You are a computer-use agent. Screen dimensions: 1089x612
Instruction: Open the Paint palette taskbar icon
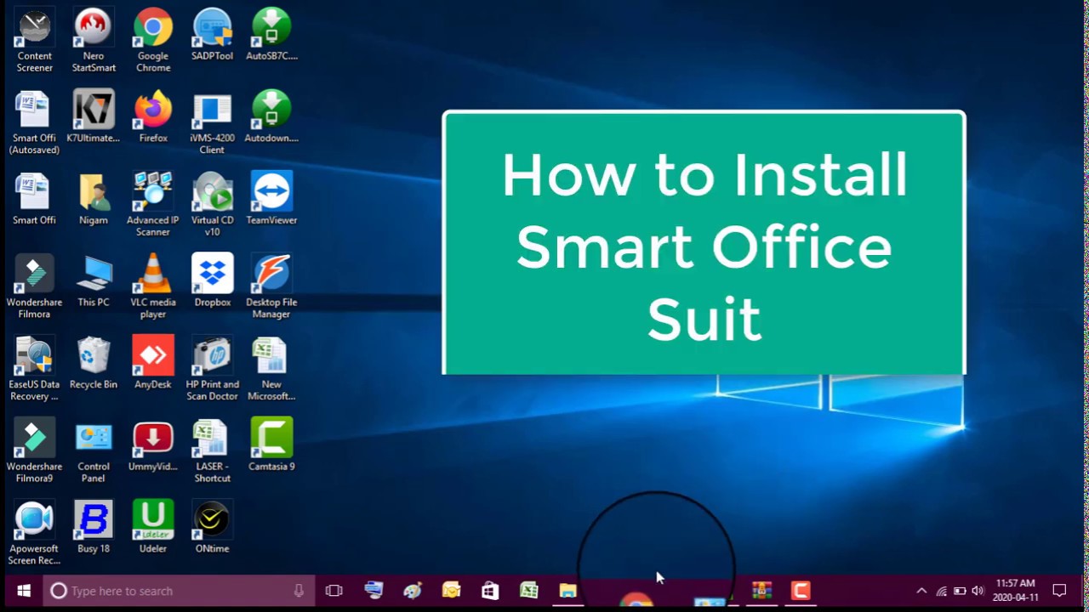[x=413, y=591]
